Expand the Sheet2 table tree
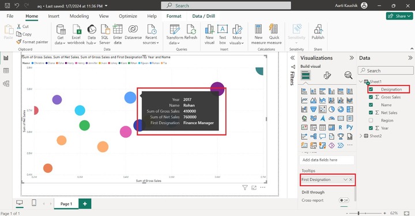The height and width of the screenshot is (216, 415). (361, 136)
